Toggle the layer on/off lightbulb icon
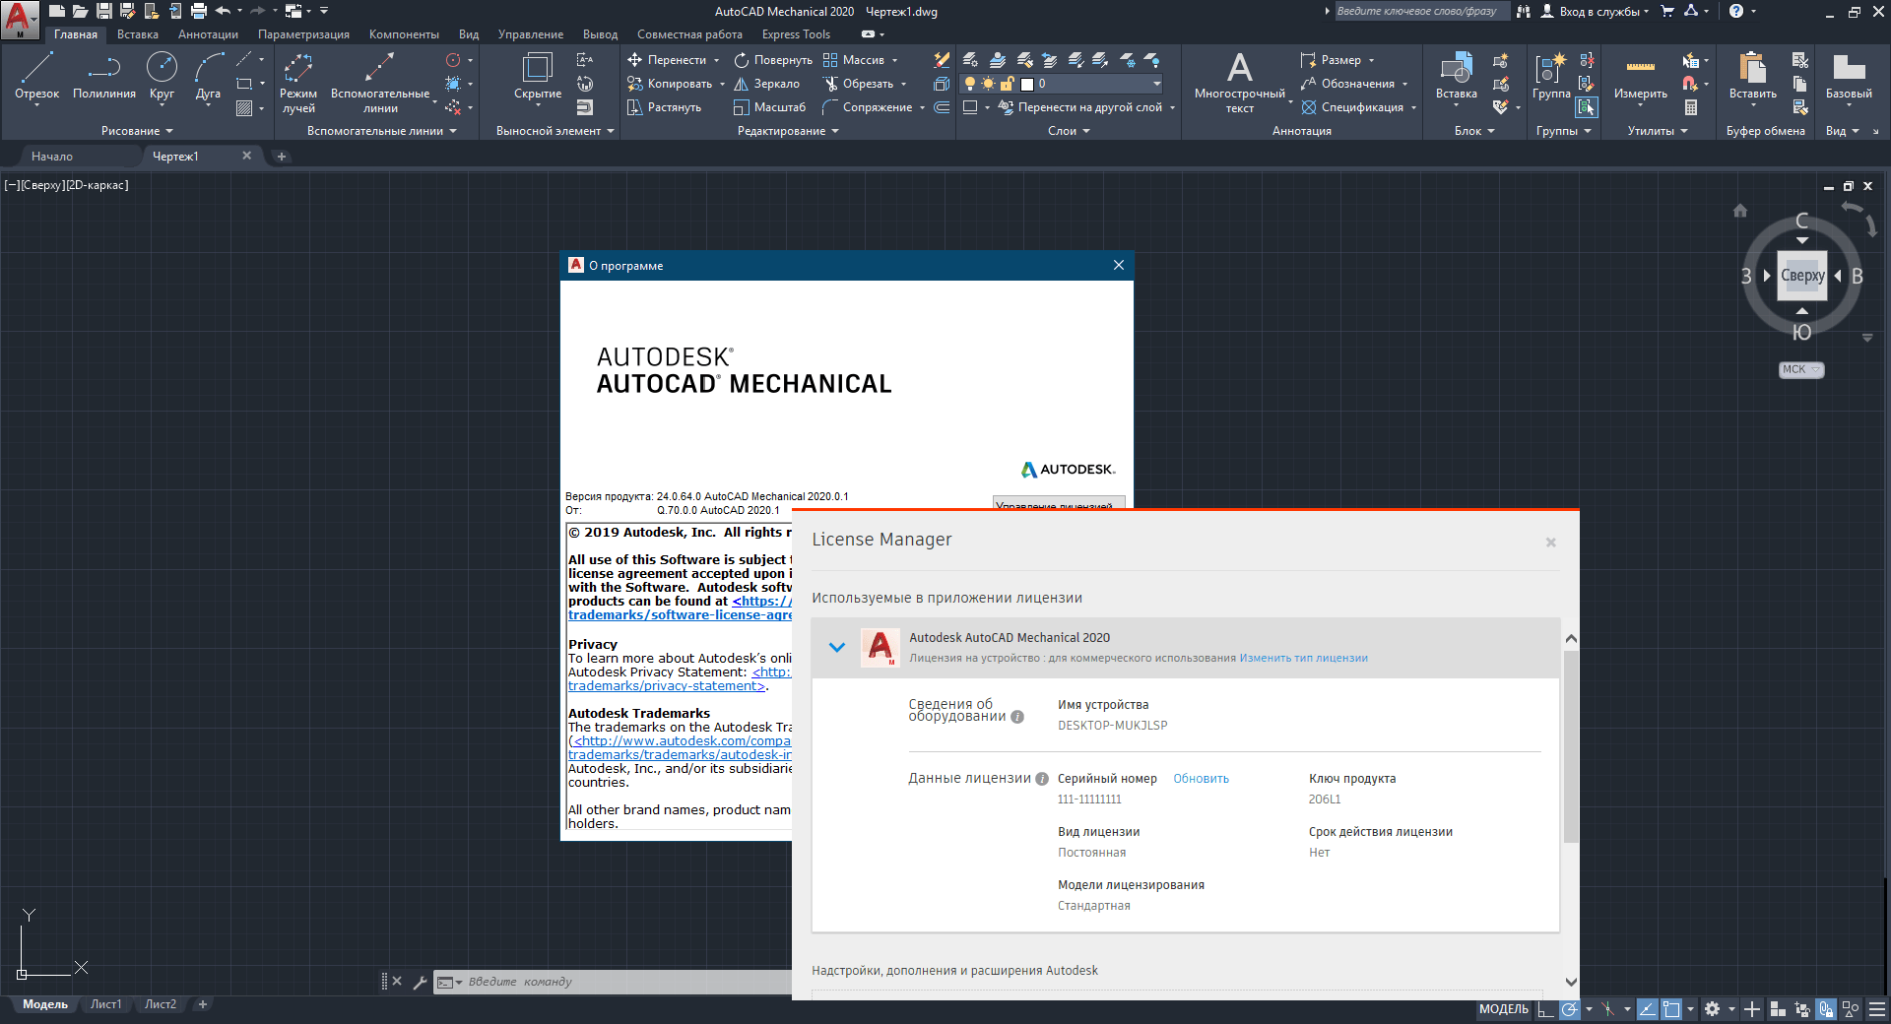Viewport: 1891px width, 1024px height. pyautogui.click(x=970, y=84)
